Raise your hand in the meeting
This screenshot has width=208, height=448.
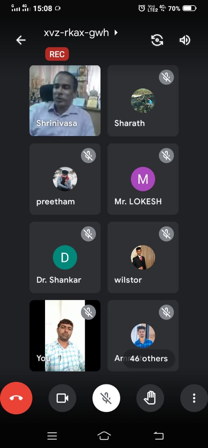[x=150, y=398]
